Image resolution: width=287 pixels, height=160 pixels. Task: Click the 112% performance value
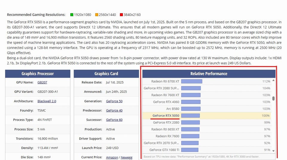[266, 81]
